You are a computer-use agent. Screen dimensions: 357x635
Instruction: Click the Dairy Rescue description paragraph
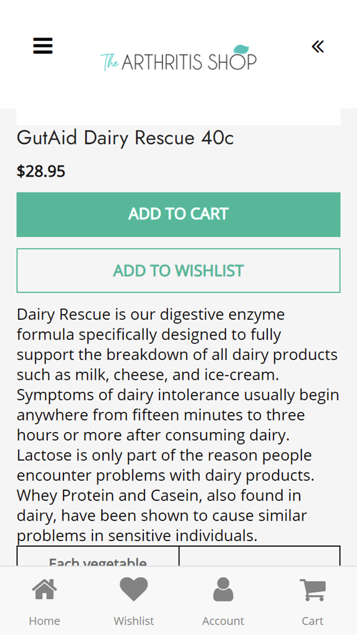178,425
